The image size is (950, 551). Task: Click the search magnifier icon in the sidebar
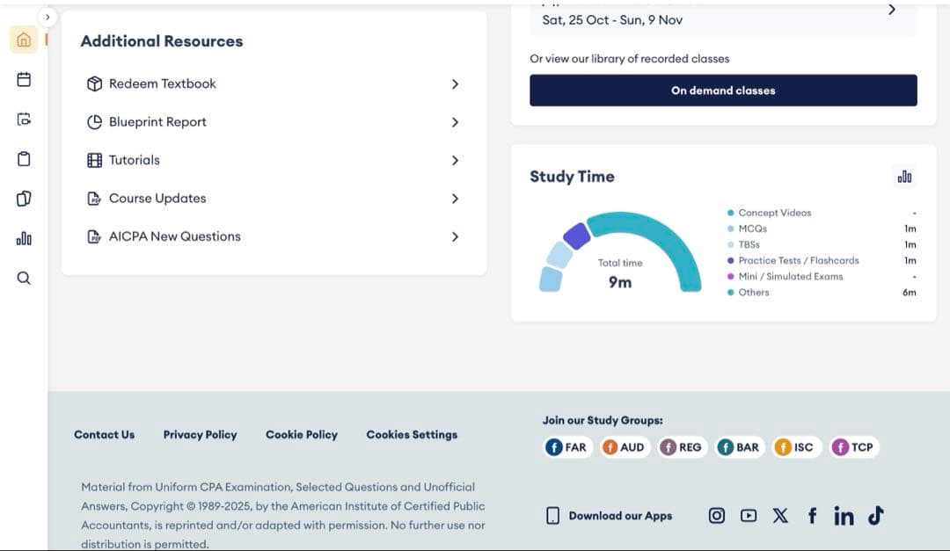click(24, 279)
